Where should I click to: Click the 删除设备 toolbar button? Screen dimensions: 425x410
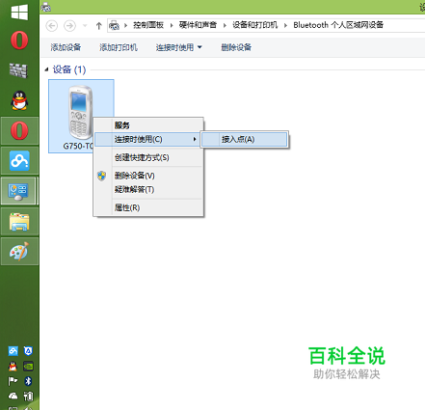(x=236, y=47)
